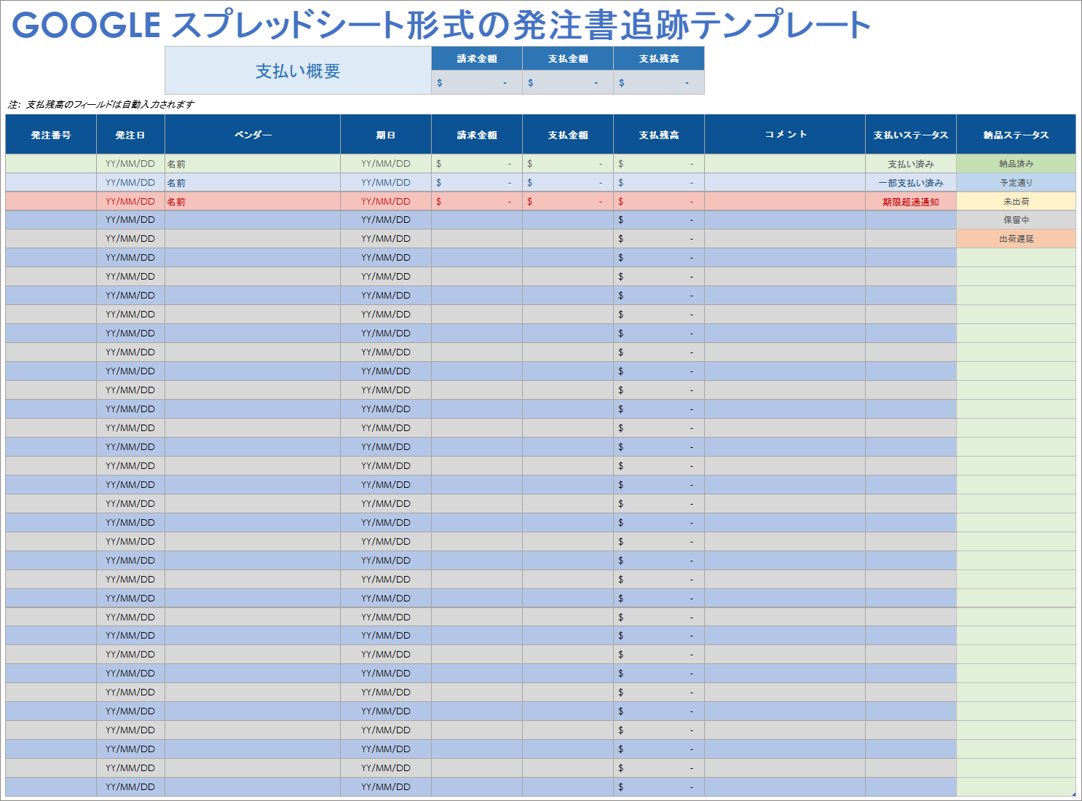Viewport: 1082px width, 801px height.
Task: Click the red 期限超過通知 status cell
Action: pyautogui.click(x=910, y=202)
